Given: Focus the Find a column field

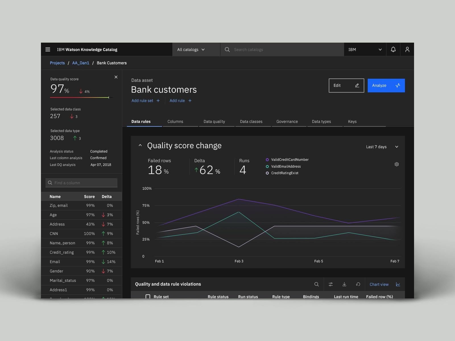Looking at the screenshot, I should [81, 183].
